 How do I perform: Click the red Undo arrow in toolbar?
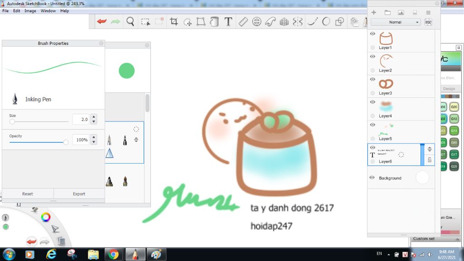[102, 21]
